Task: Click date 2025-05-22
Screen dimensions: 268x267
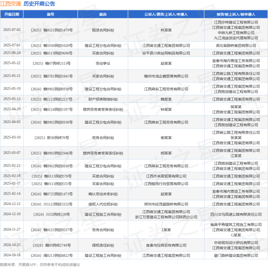Action: 12,63
